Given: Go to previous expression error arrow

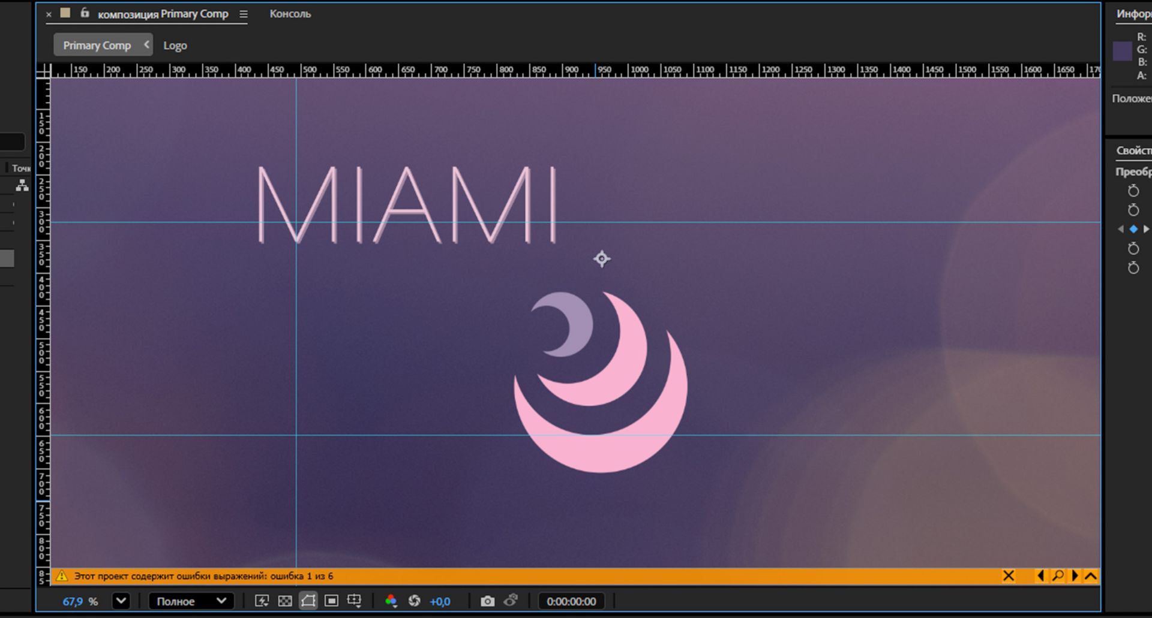Looking at the screenshot, I should [1040, 575].
